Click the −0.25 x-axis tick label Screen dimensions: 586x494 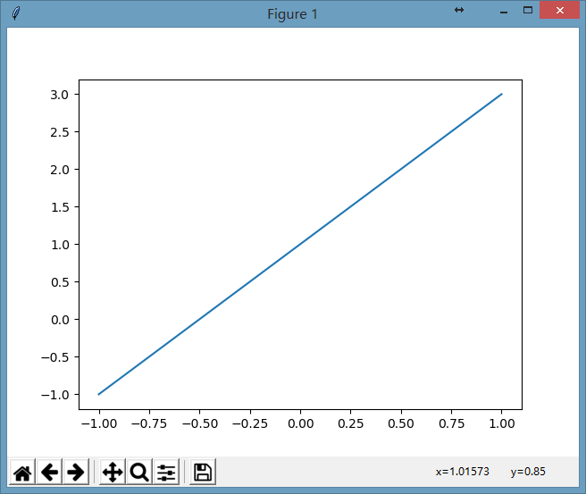pyautogui.click(x=250, y=423)
